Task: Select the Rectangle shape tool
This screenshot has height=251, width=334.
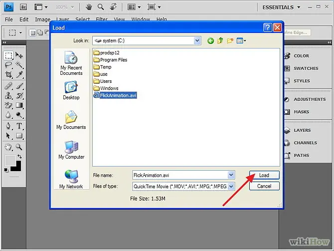Action: tap(19, 135)
